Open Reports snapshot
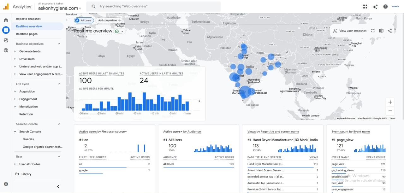Screen dimensions: 404x193 [28, 19]
